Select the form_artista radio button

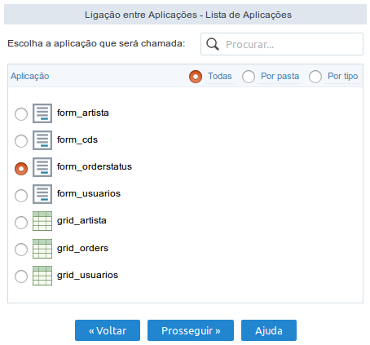[x=21, y=114]
